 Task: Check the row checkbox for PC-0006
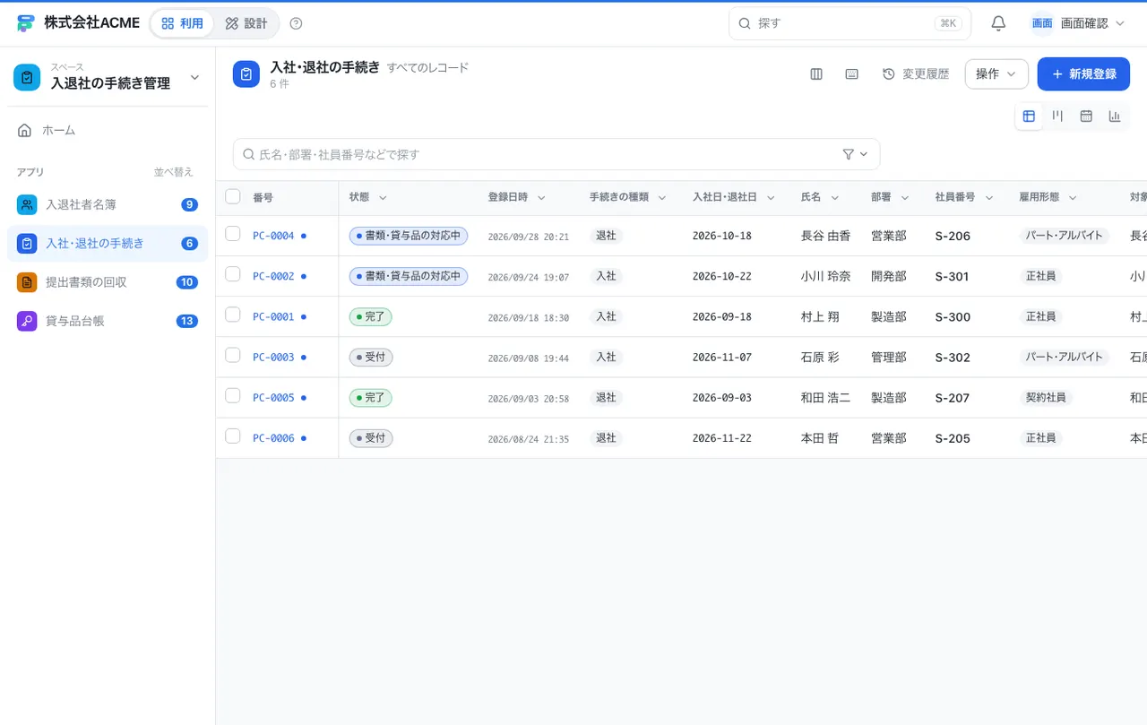click(233, 436)
